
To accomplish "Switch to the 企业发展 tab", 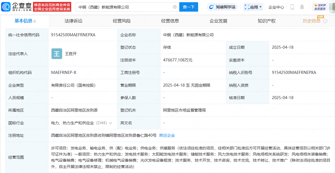I will click(218, 21).
